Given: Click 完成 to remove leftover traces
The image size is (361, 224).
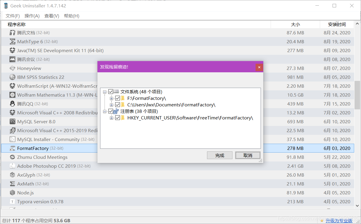Looking at the screenshot, I should click(x=220, y=155).
